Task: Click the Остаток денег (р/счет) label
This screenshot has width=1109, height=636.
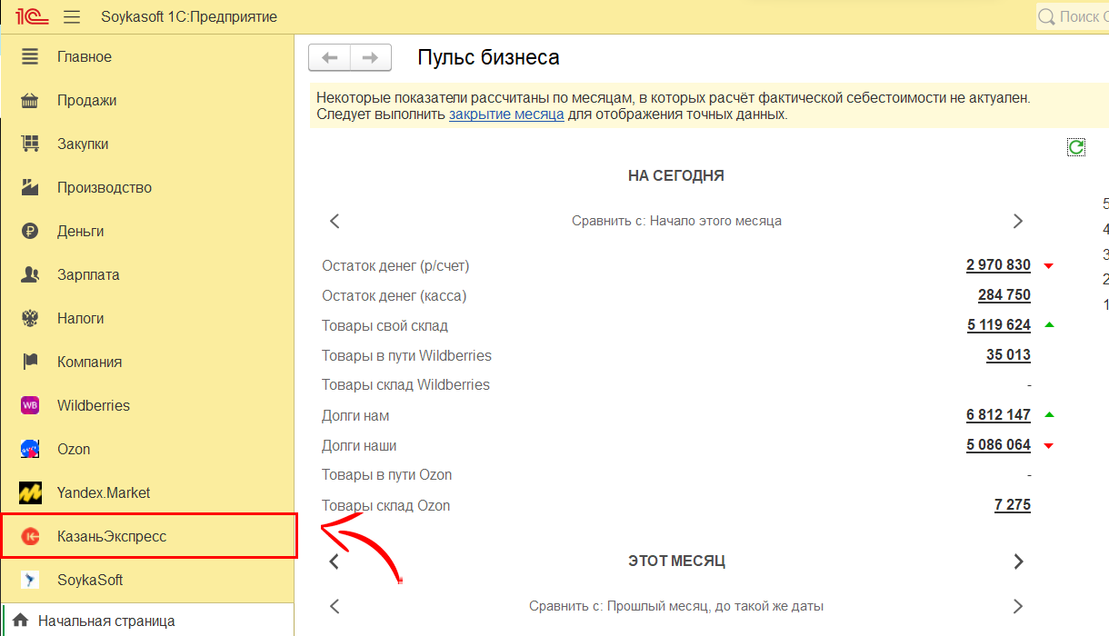Action: (395, 265)
